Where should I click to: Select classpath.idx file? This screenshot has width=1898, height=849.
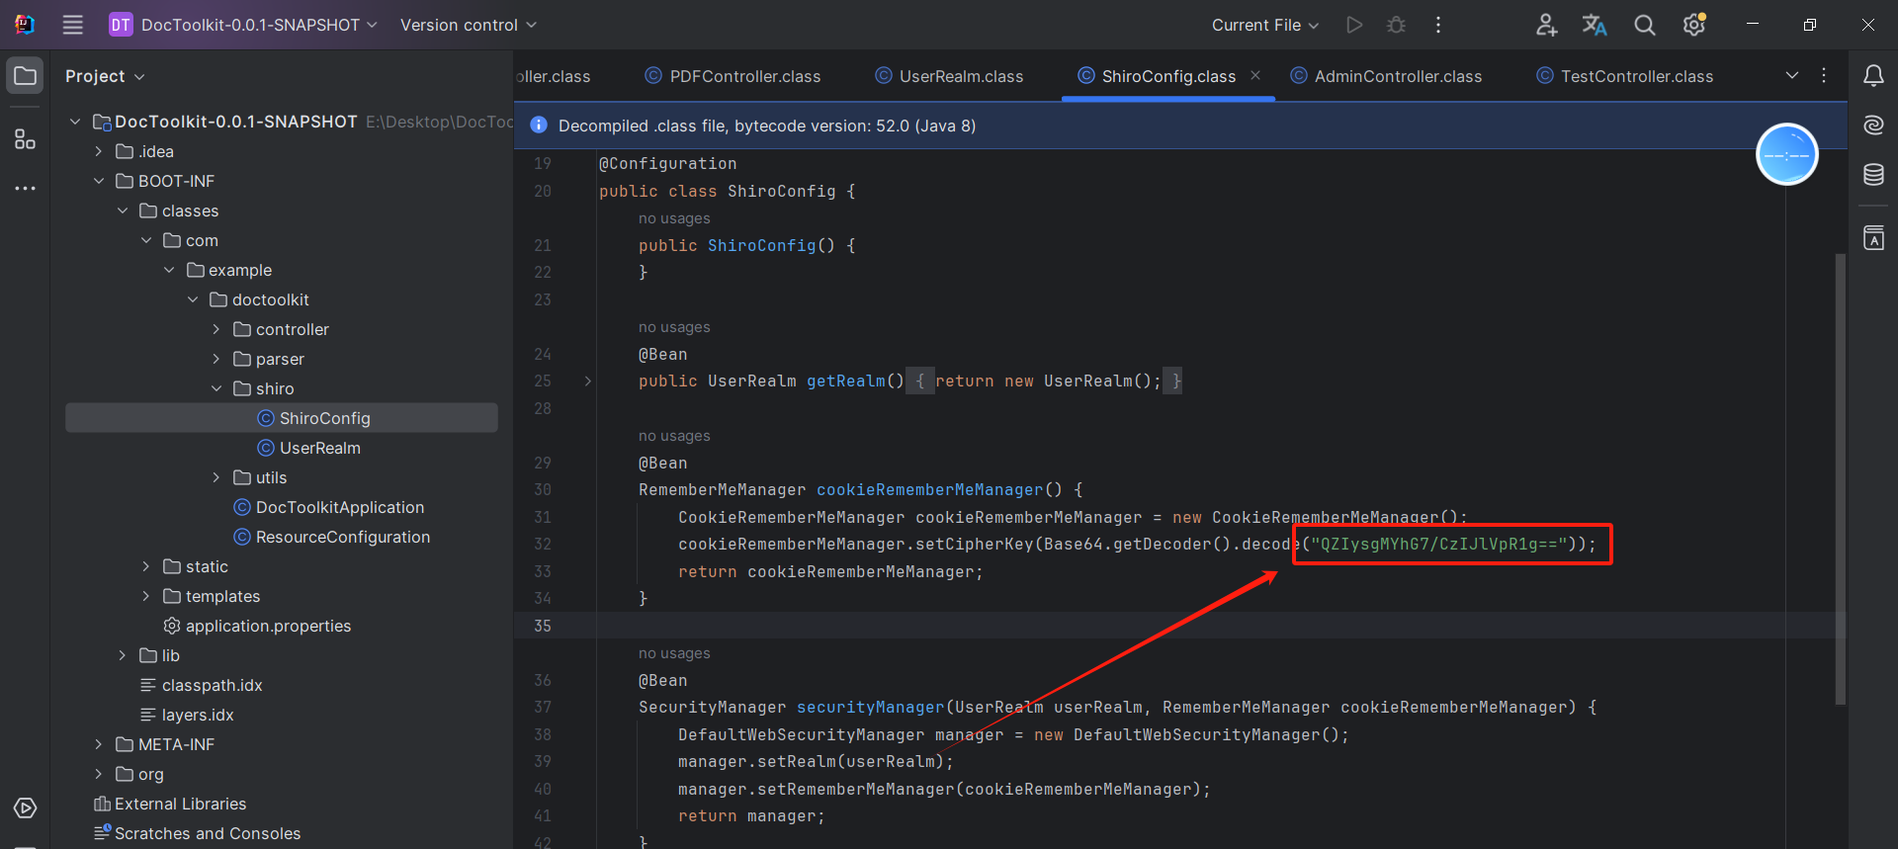201,685
